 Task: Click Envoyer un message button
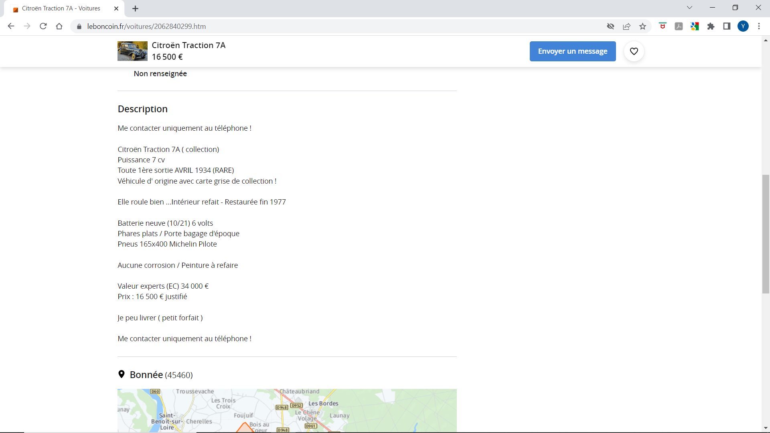point(572,51)
